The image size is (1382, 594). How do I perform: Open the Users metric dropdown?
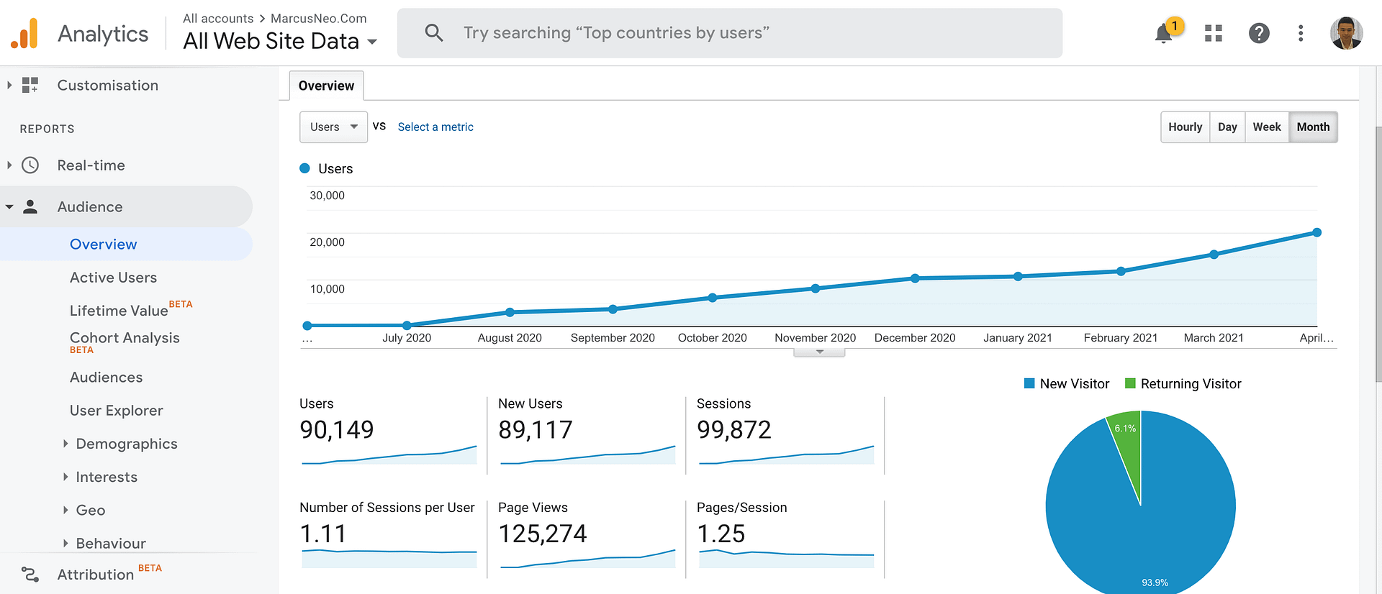[333, 127]
